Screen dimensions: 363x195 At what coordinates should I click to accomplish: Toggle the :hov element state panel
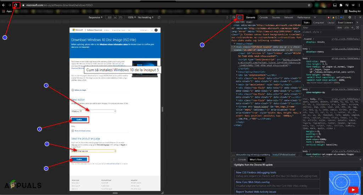[x=340, y=27]
